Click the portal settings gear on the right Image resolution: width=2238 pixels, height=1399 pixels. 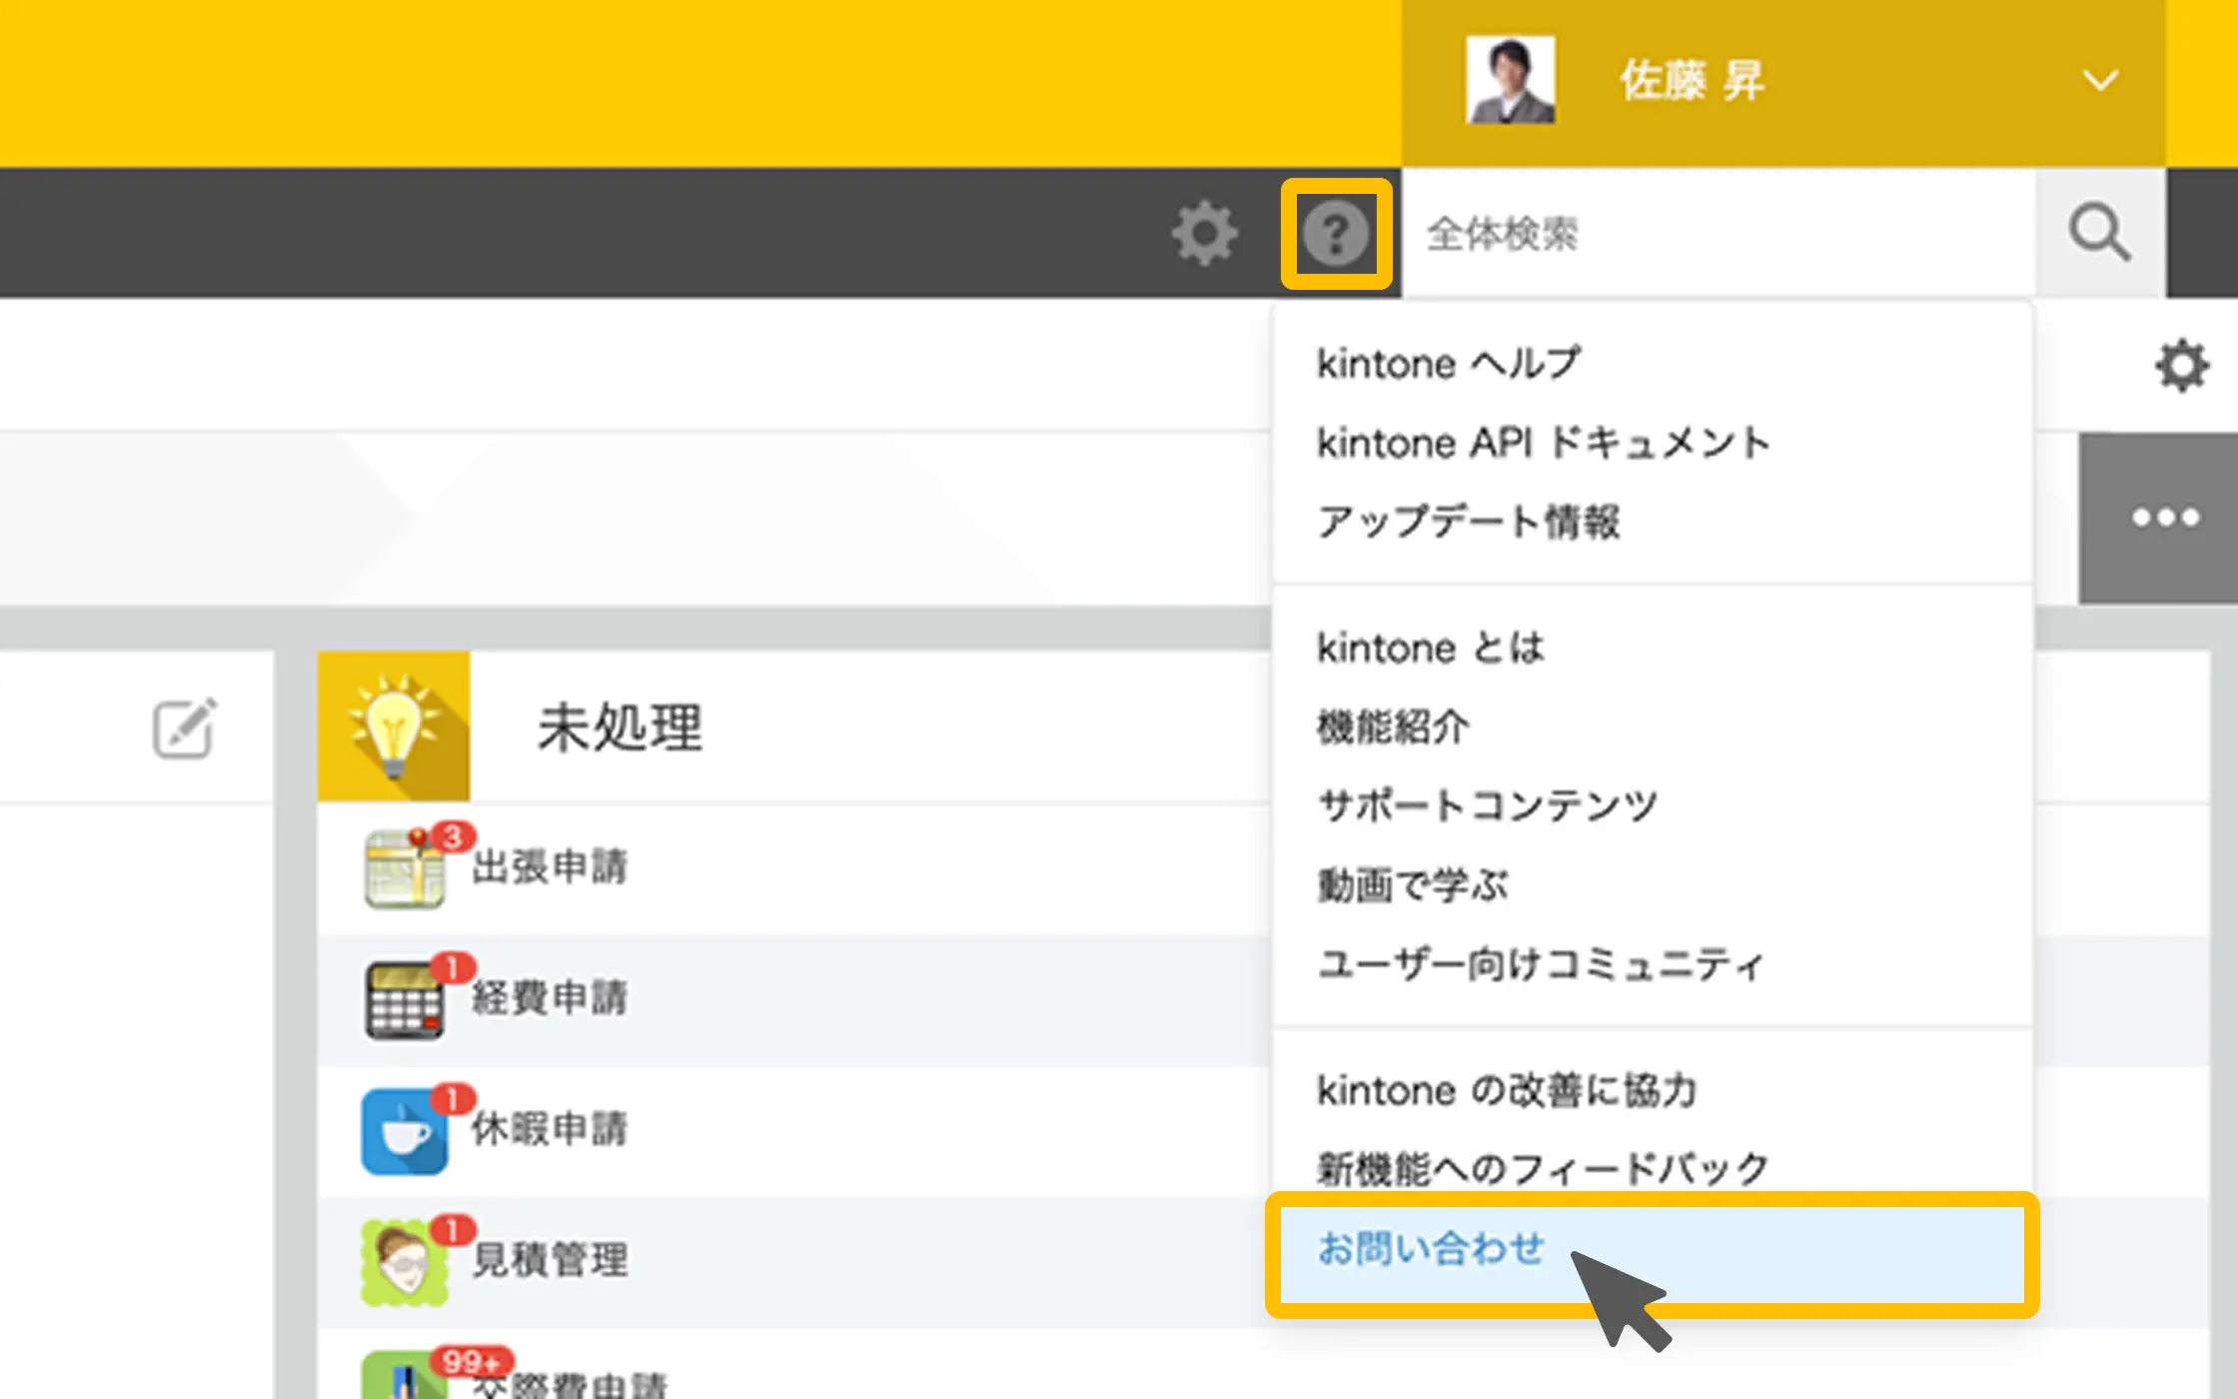tap(2181, 366)
